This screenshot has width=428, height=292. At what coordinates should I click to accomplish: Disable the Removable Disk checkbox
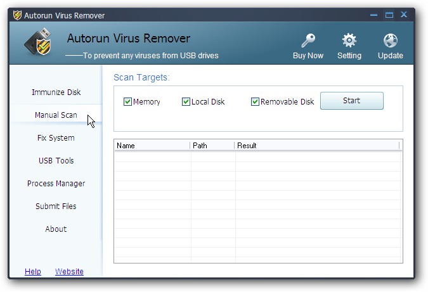[255, 101]
